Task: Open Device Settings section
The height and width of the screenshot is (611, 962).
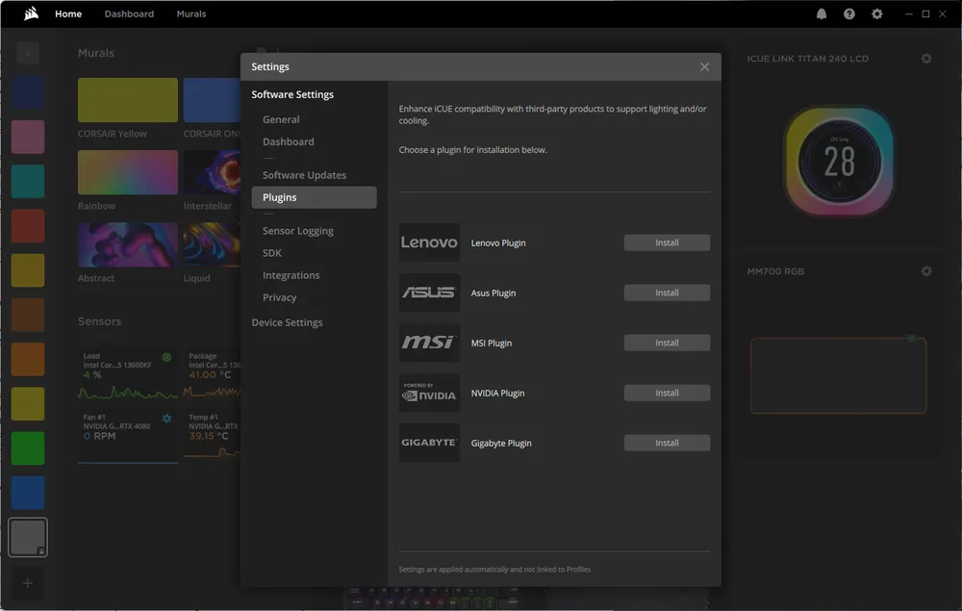Action: 287,322
